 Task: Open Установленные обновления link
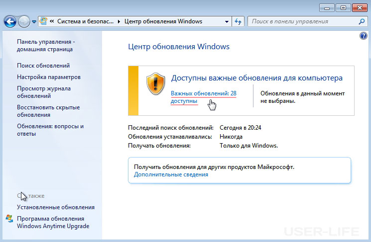[56, 207]
